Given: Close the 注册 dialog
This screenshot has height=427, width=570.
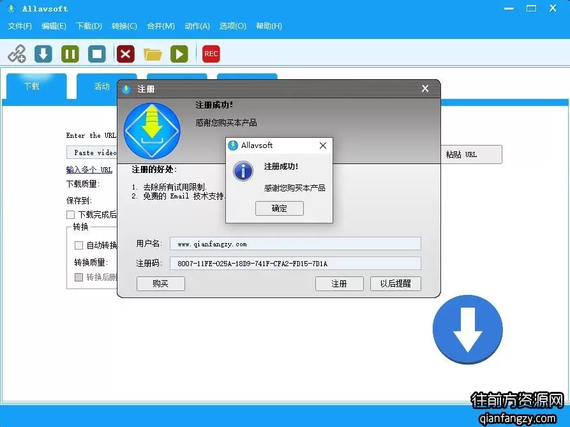Looking at the screenshot, I should pos(425,89).
